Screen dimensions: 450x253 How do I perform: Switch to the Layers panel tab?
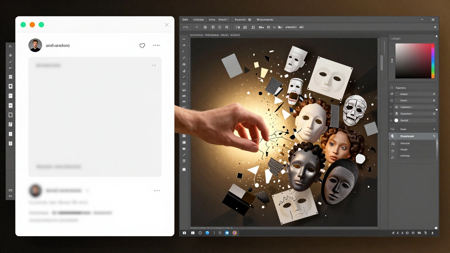pyautogui.click(x=401, y=87)
